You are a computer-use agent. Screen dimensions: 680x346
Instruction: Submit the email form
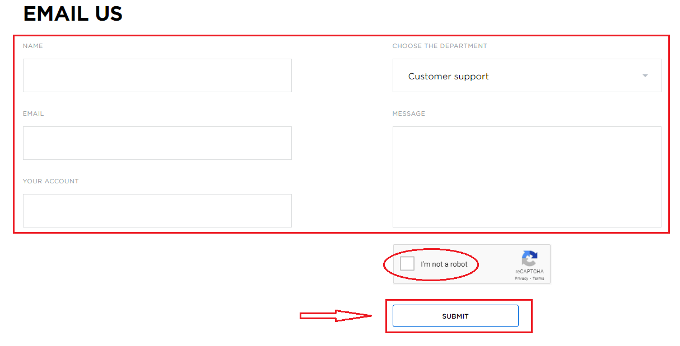[455, 316]
